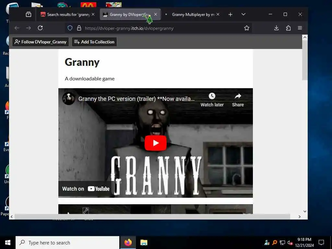Viewport: 332px width, 249px height.
Task: Click the scroll down arrow
Action: [305, 211]
